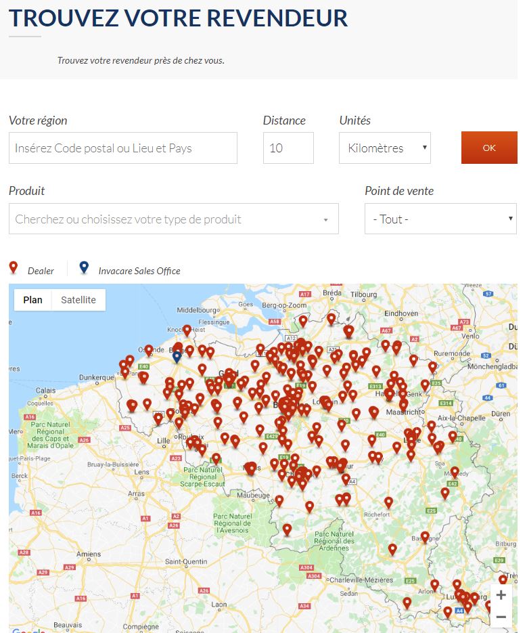Switch map to Satellite view
This screenshot has height=633, width=527.
pyautogui.click(x=78, y=300)
